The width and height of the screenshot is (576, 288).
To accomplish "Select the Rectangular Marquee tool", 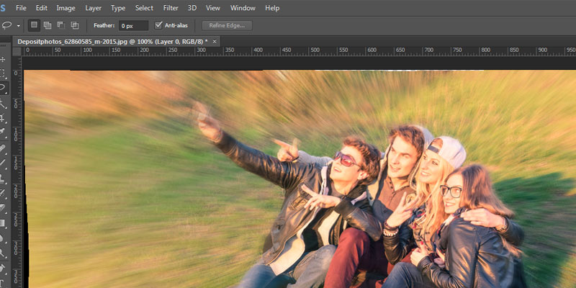I will pyautogui.click(x=3, y=73).
